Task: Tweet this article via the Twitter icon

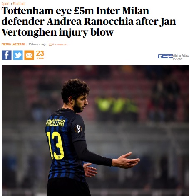Action: point(18,55)
